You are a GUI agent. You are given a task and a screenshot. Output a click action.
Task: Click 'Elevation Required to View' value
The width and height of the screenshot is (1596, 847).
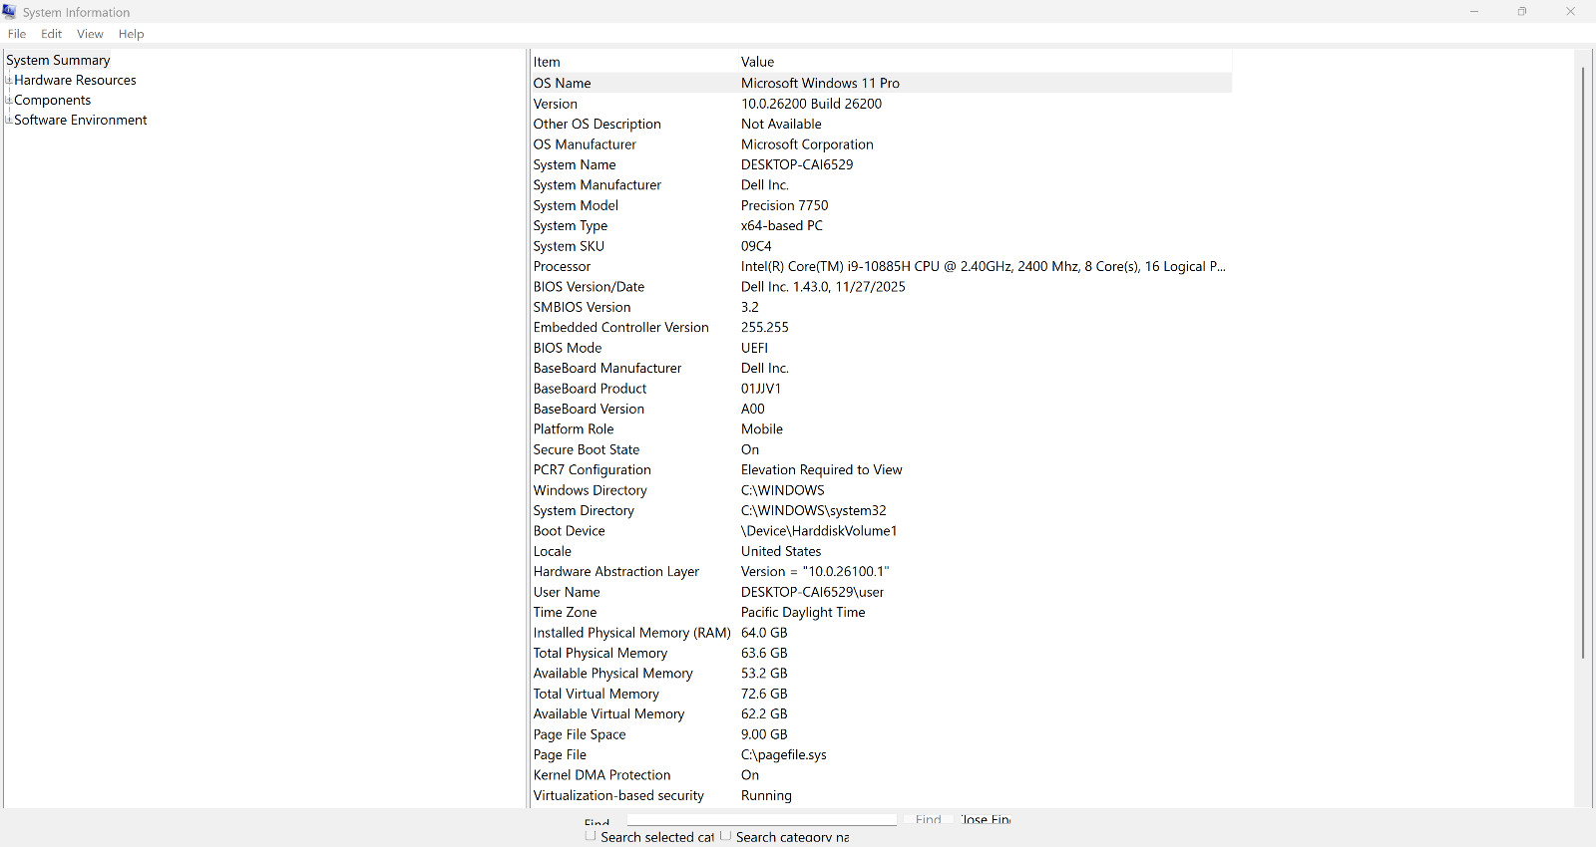click(x=821, y=470)
